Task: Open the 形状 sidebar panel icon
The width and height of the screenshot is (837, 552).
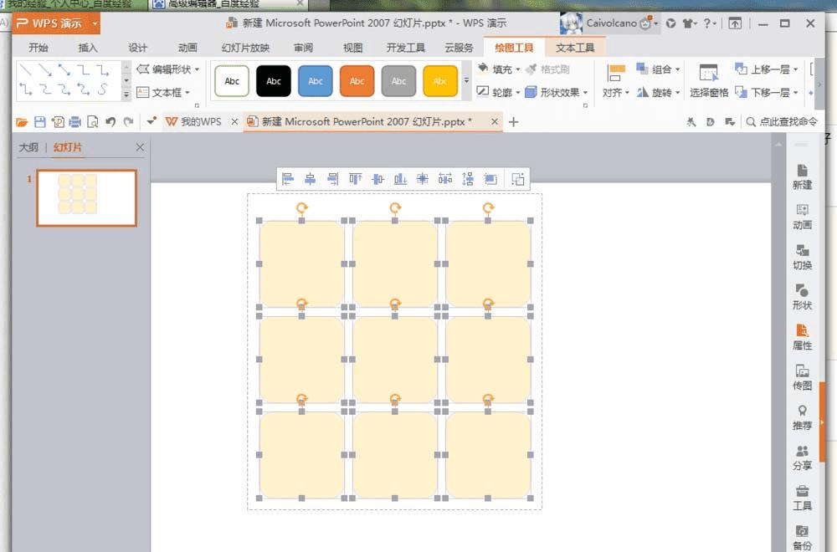Action: (802, 297)
